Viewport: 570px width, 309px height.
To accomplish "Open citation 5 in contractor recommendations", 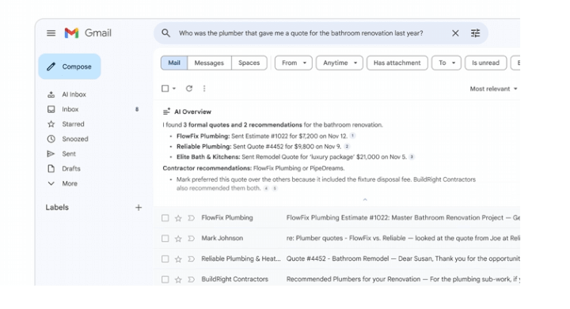I will tap(275, 188).
